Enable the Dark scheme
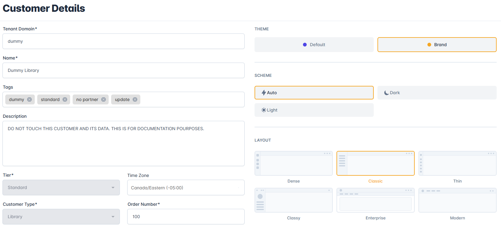Viewport: 501px width, 229px height. 437,93
